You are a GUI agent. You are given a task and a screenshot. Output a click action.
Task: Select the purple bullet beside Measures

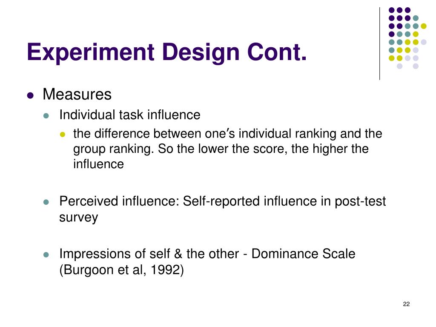pos(30,96)
